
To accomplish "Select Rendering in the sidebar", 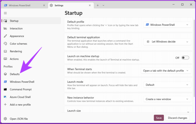I will (31, 51).
